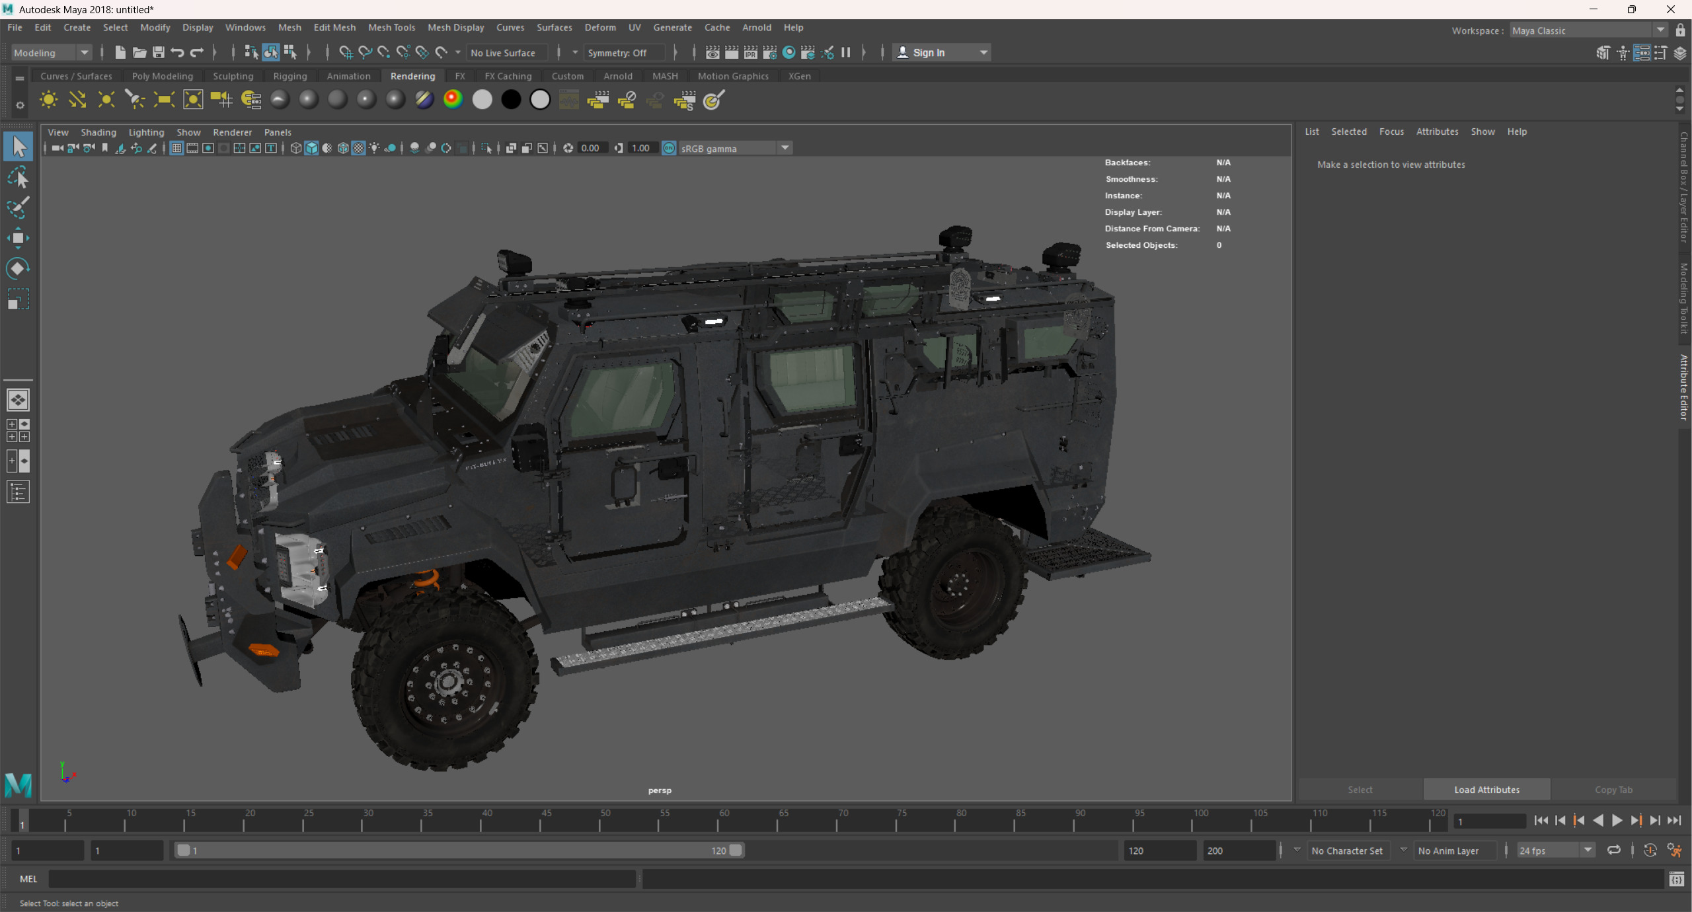Screen dimensions: 1692x912
Task: Activate the Paint selection tool
Action: point(18,208)
